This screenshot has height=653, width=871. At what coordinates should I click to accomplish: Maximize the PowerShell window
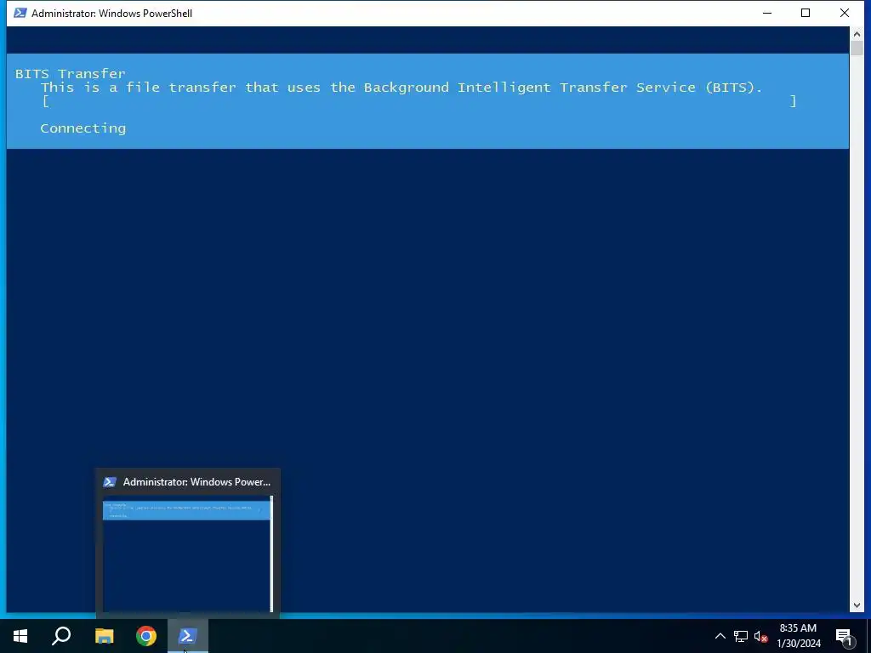pos(806,13)
